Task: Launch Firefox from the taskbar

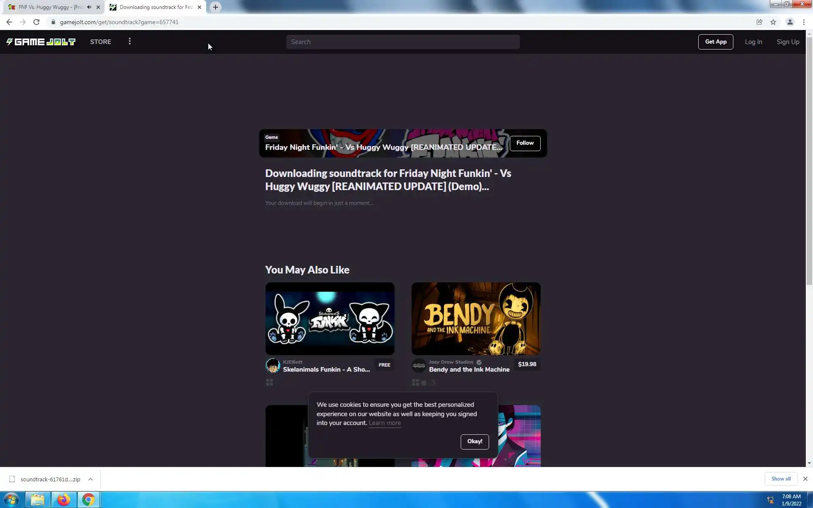Action: [x=64, y=500]
